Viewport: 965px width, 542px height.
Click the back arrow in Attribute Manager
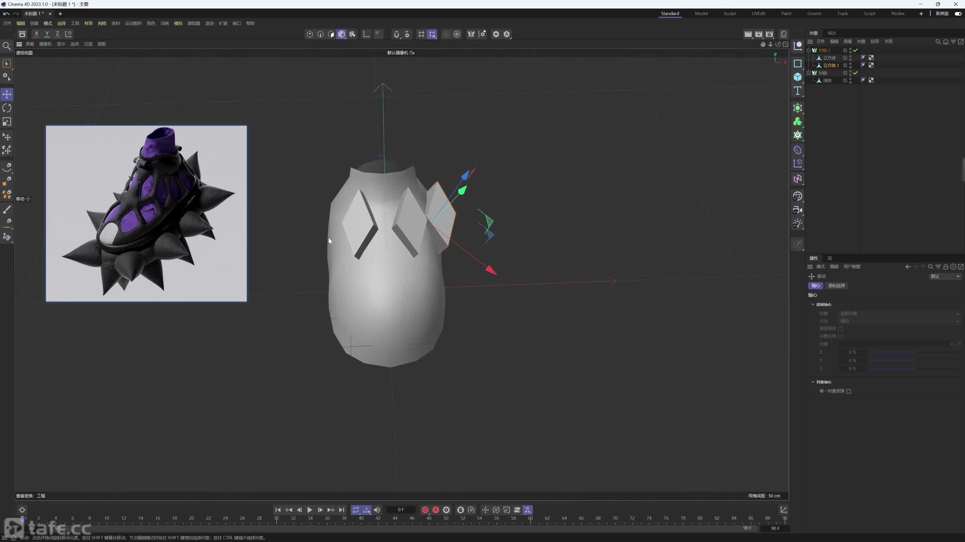(908, 266)
